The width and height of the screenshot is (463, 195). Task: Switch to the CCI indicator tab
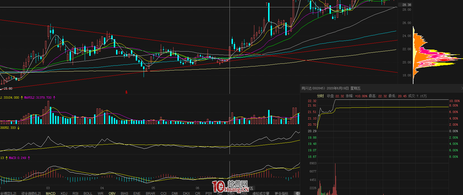(x=163, y=193)
